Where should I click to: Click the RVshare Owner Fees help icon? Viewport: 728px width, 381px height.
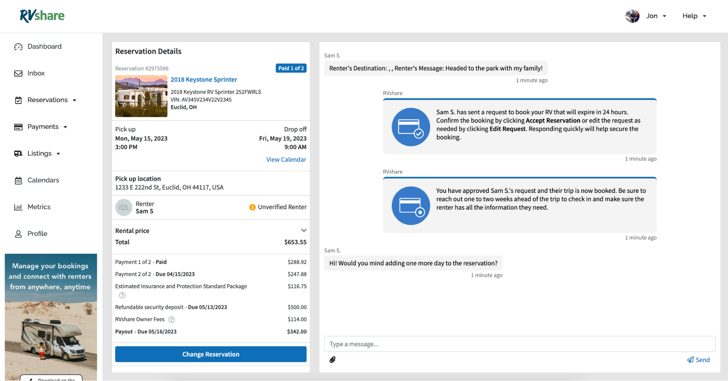[x=172, y=320]
